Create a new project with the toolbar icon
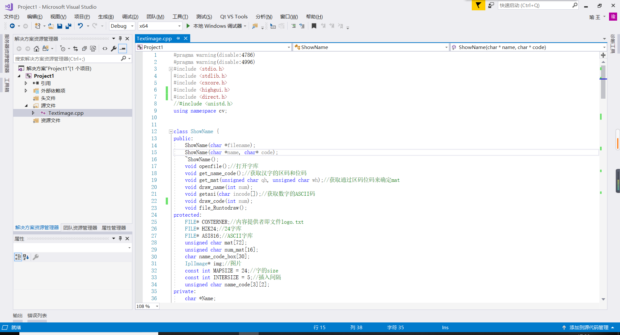Screen dimensions: 620x335 click(x=38, y=26)
